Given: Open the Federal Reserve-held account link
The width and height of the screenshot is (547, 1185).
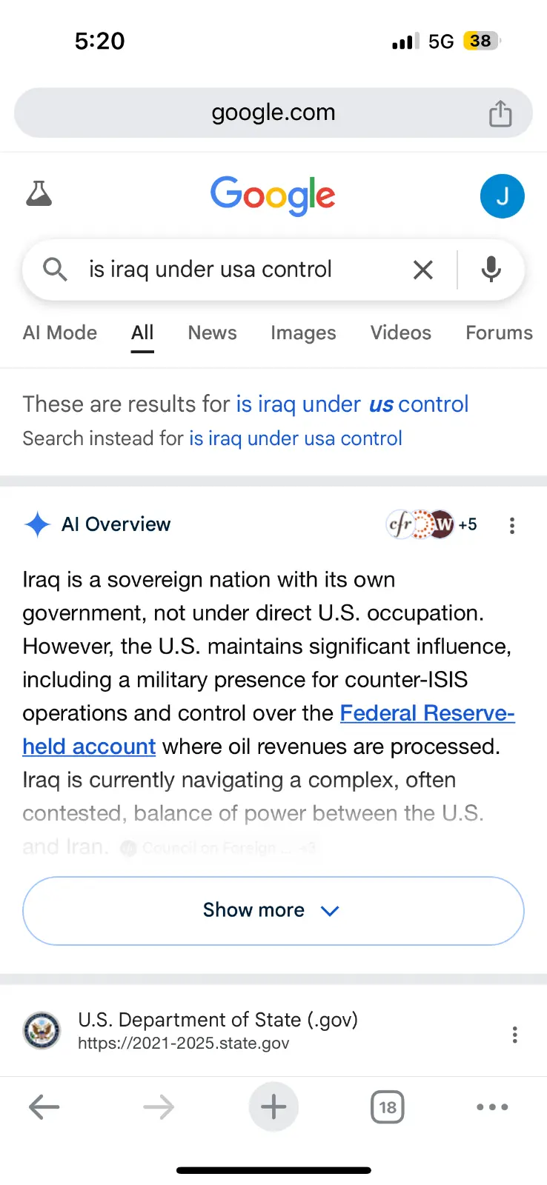Looking at the screenshot, I should click(x=427, y=713).
